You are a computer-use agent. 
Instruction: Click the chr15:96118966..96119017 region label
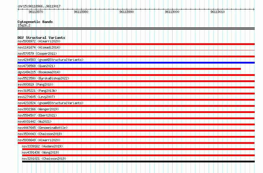(39, 6)
